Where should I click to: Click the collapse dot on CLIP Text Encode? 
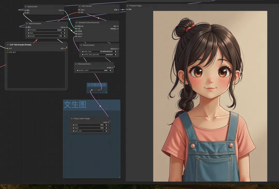[x=8, y=45]
